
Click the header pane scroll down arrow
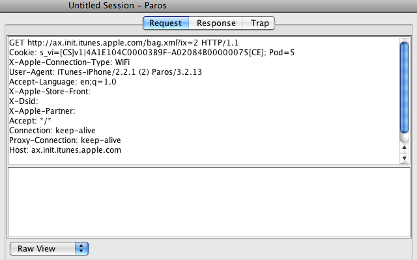[404, 159]
